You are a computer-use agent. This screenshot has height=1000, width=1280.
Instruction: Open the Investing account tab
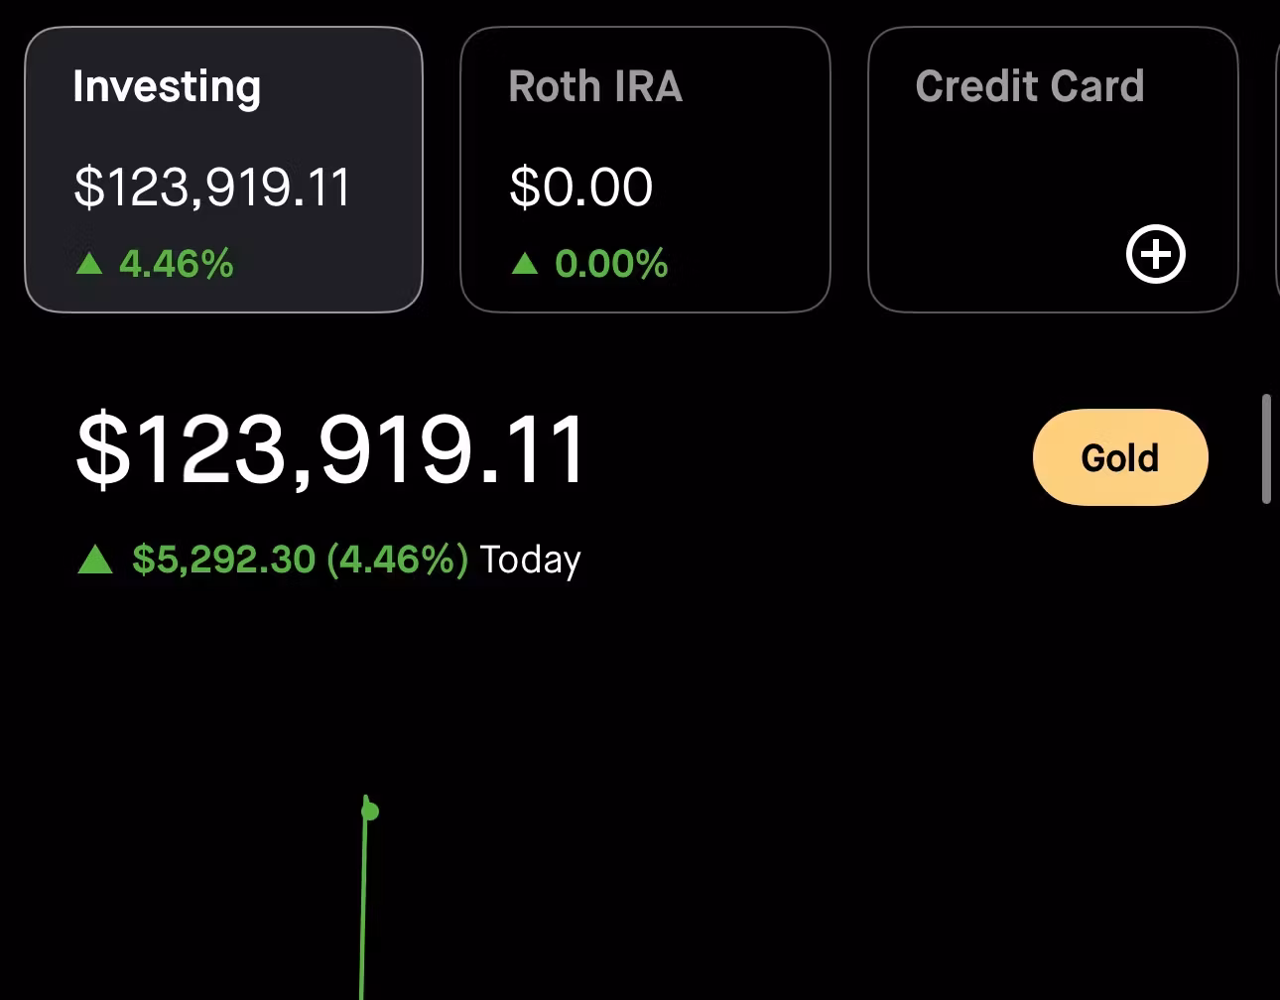224,170
